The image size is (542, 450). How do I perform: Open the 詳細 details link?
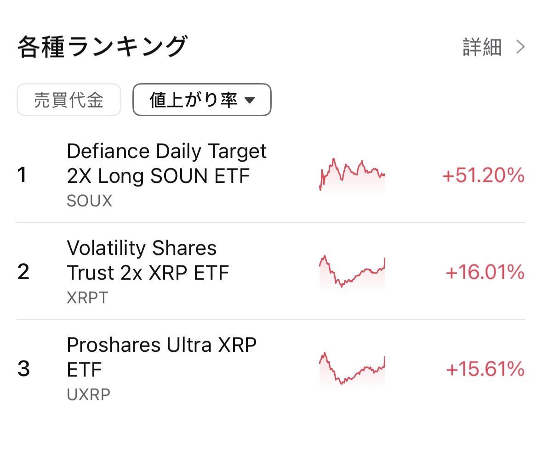482,47
